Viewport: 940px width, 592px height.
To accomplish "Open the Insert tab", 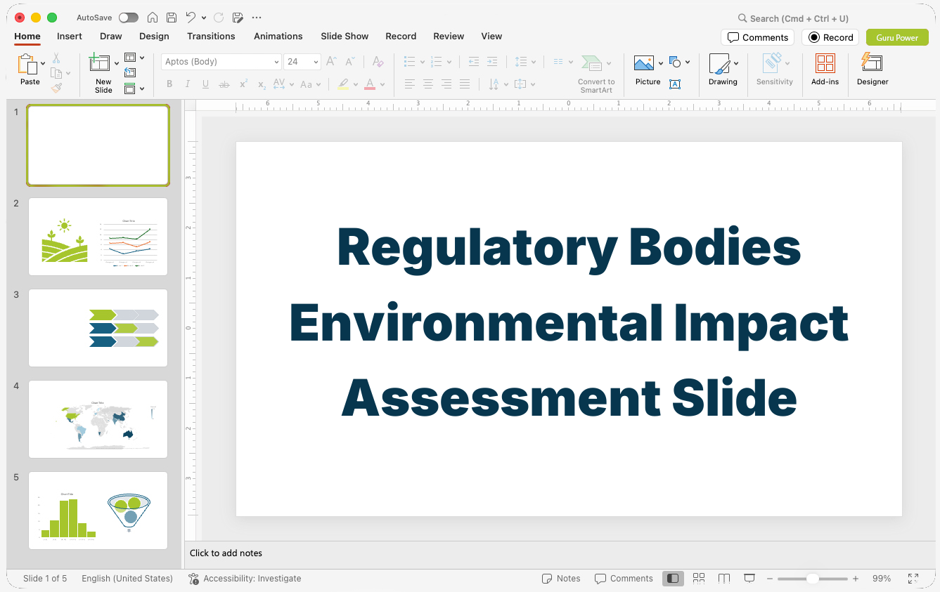I will 70,36.
